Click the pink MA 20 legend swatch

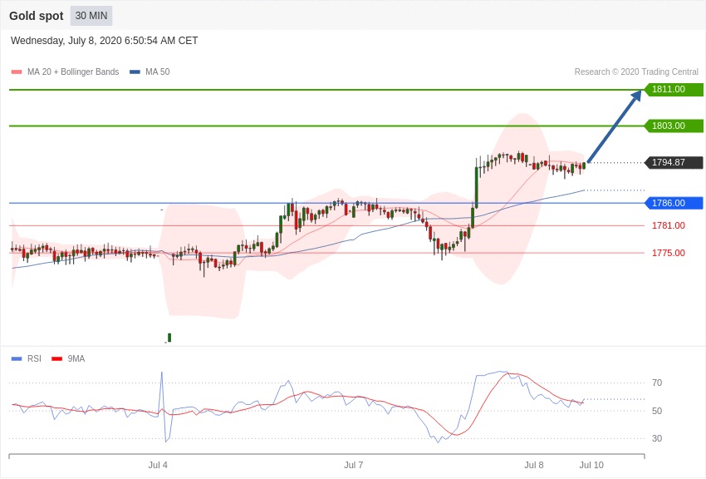[17, 72]
